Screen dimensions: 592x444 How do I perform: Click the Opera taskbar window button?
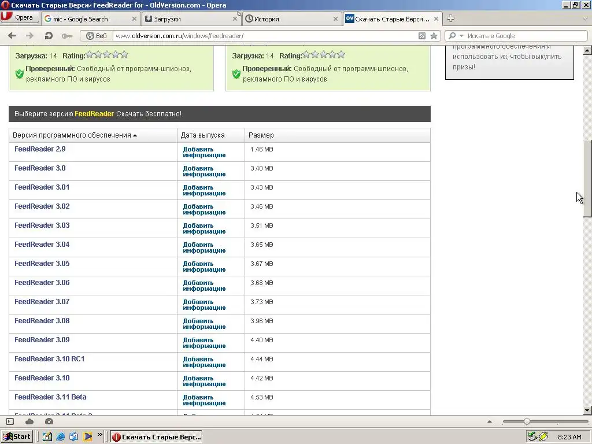(156, 437)
